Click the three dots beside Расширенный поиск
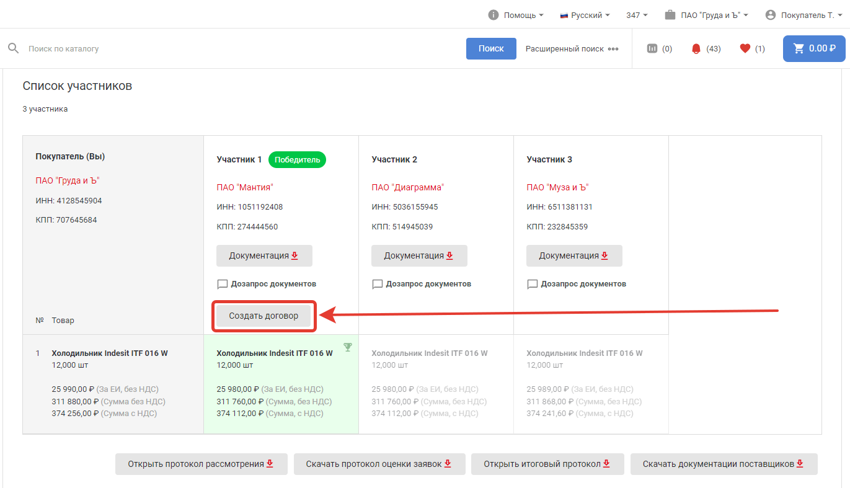Viewport: 850px width, 488px height. 613,49
